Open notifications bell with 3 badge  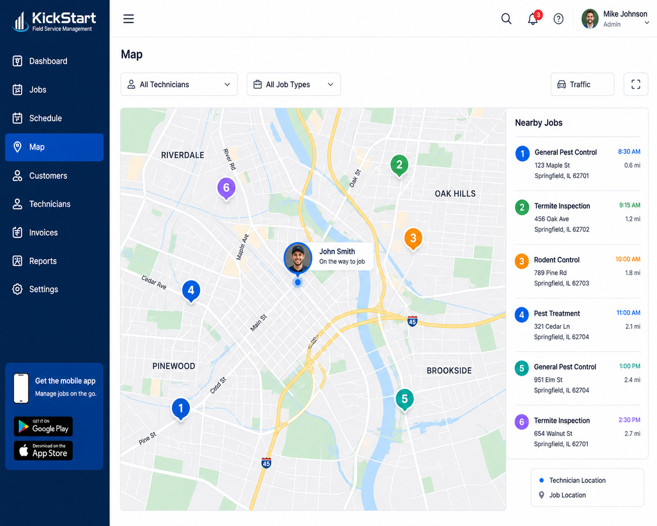coord(534,18)
